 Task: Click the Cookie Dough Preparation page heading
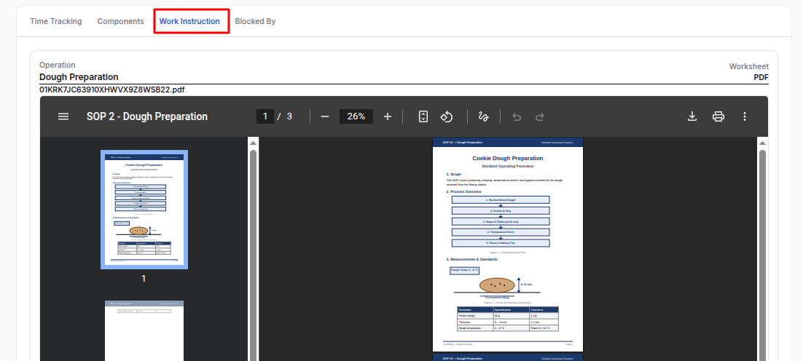tap(507, 159)
